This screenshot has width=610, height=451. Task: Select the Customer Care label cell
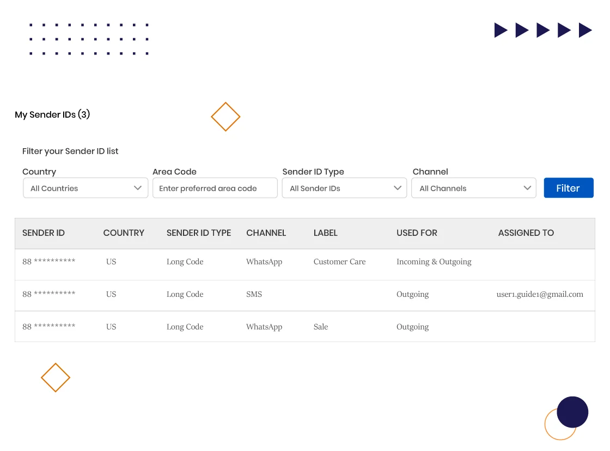[339, 262]
